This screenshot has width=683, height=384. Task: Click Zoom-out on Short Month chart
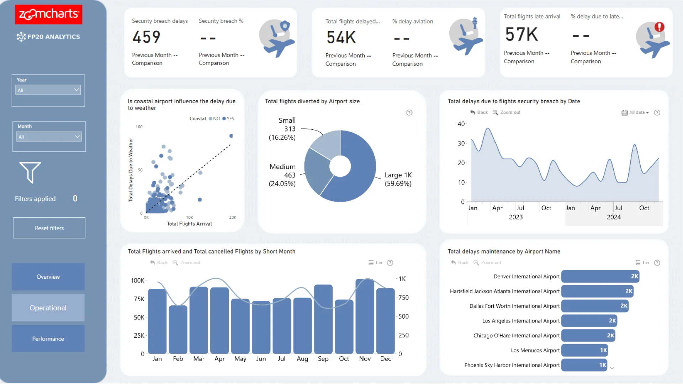click(186, 262)
